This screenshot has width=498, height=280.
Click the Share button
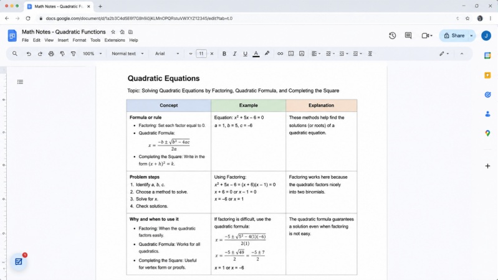[x=454, y=35]
